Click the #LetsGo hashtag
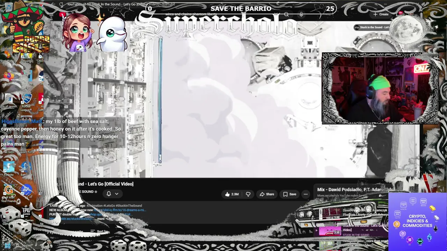Screen dimensions: 447x251 [x=109, y=206]
